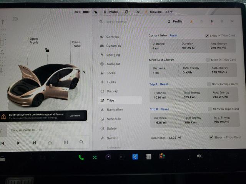Open the Display settings

[112, 91]
